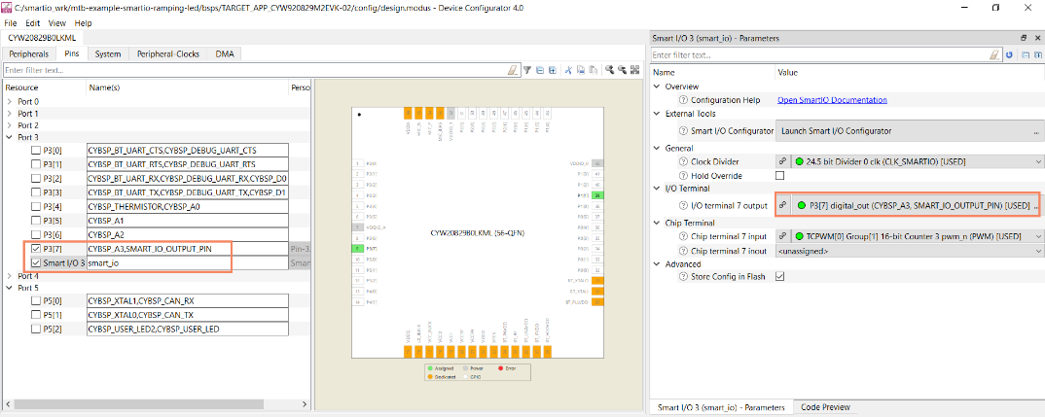Expand the Port 2 tree node
The height and width of the screenshot is (417, 1045).
[10, 125]
